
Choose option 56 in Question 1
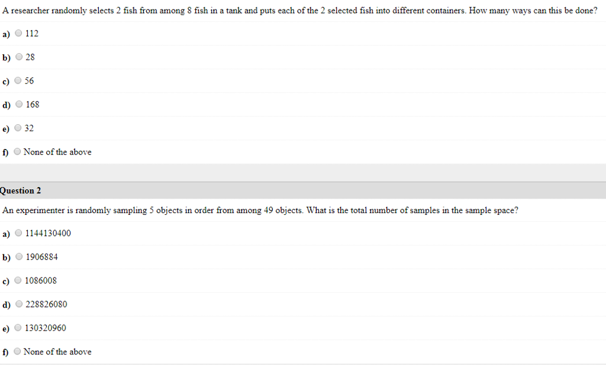(18, 81)
